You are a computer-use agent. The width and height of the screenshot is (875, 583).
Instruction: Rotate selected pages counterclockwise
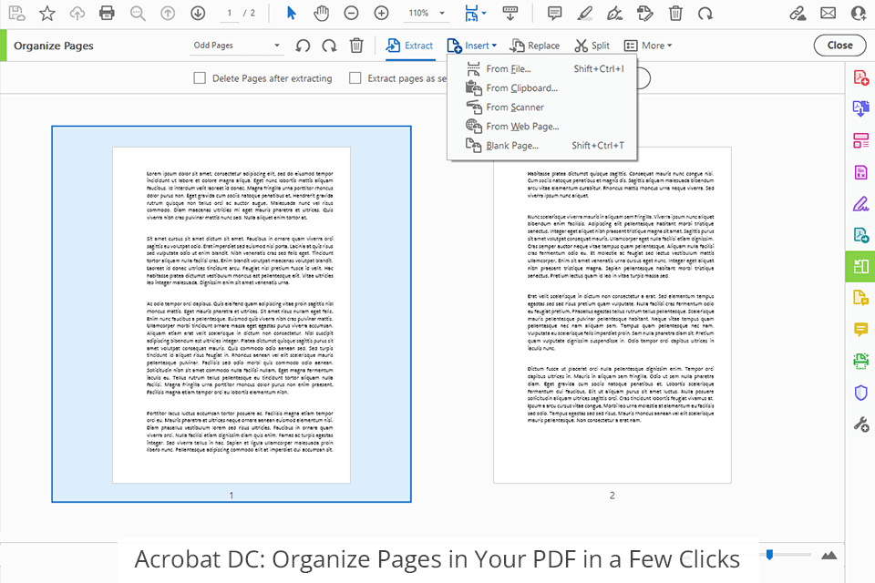click(x=303, y=46)
